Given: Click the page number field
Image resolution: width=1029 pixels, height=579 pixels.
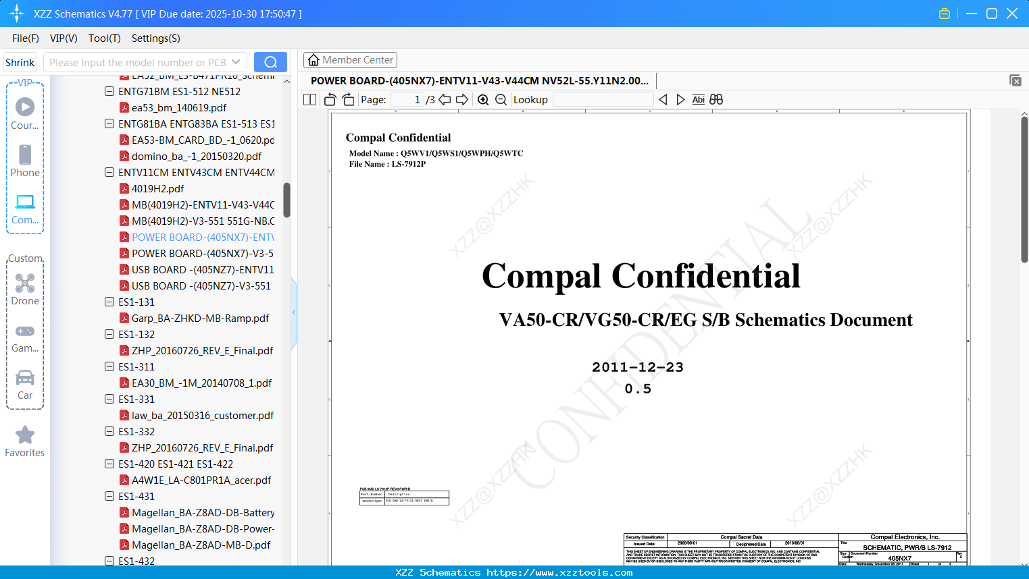Looking at the screenshot, I should (x=407, y=100).
